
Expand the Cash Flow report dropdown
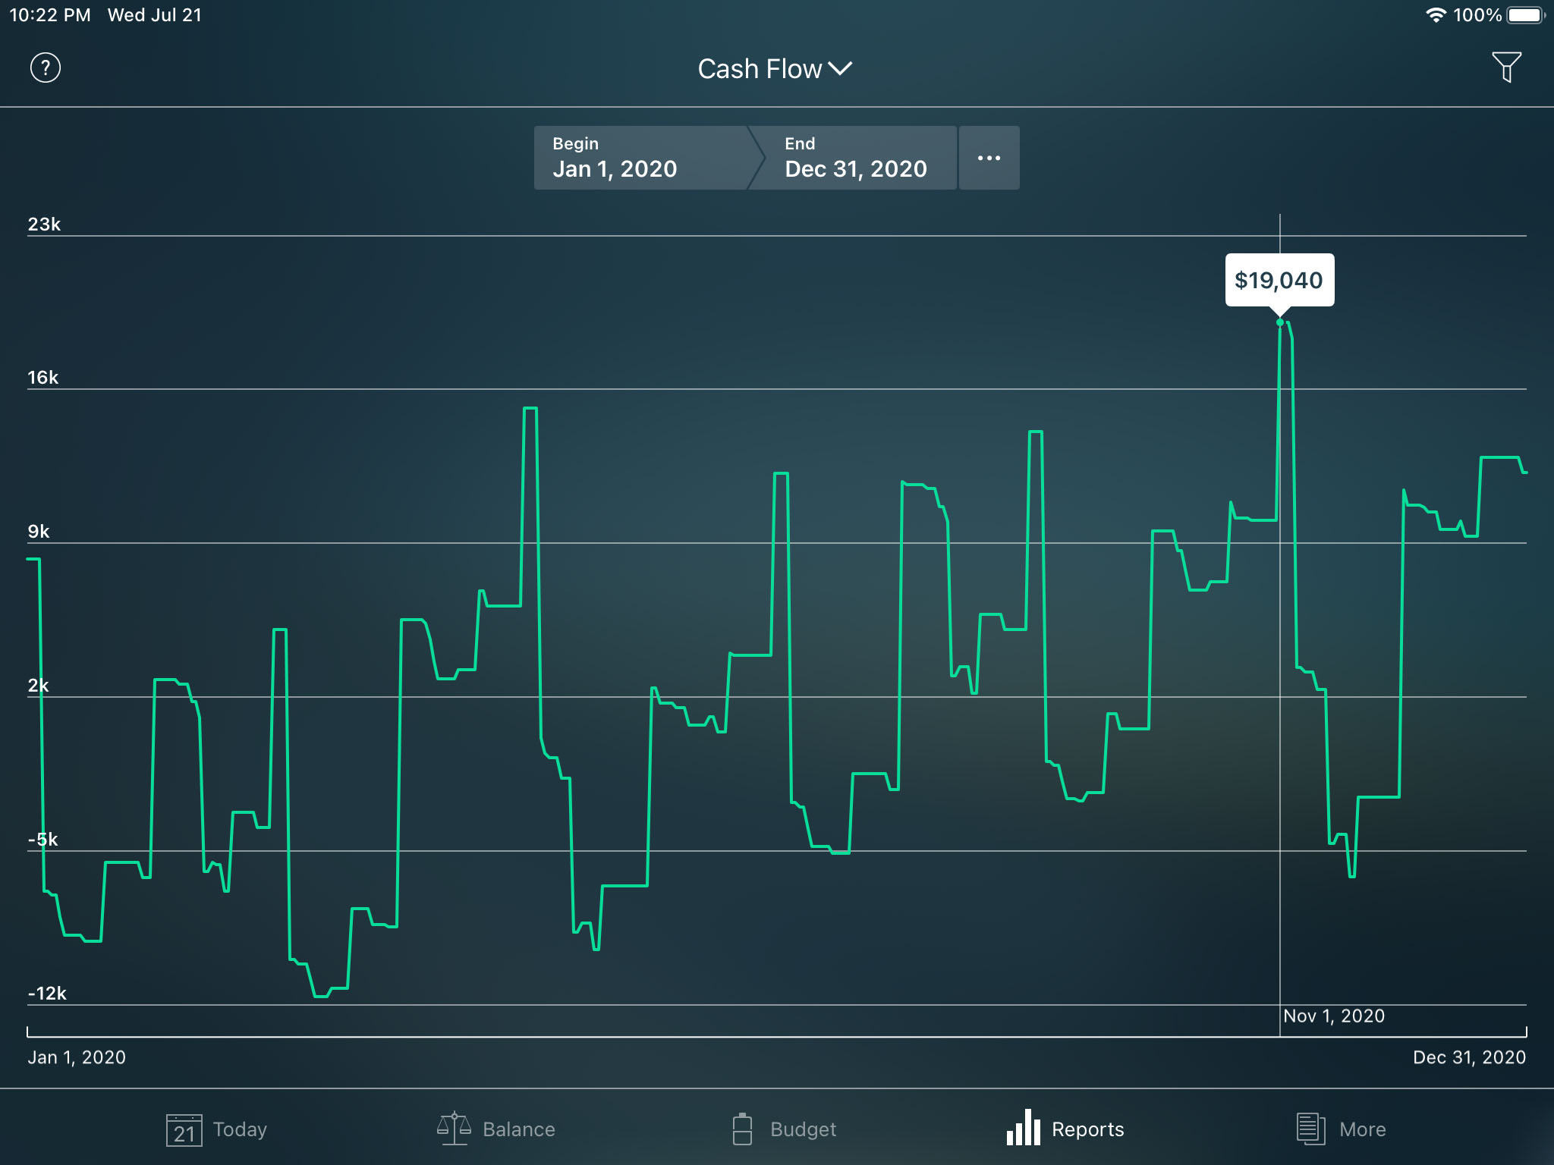tap(775, 69)
